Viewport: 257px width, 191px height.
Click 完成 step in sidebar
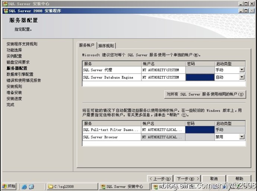coord(10,105)
